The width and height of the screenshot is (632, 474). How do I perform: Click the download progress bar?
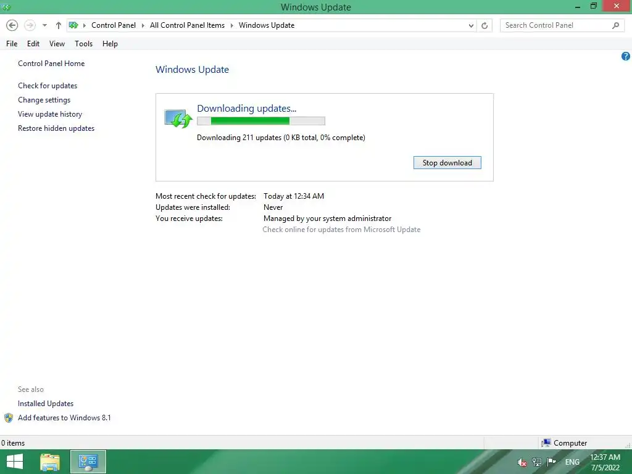[261, 121]
